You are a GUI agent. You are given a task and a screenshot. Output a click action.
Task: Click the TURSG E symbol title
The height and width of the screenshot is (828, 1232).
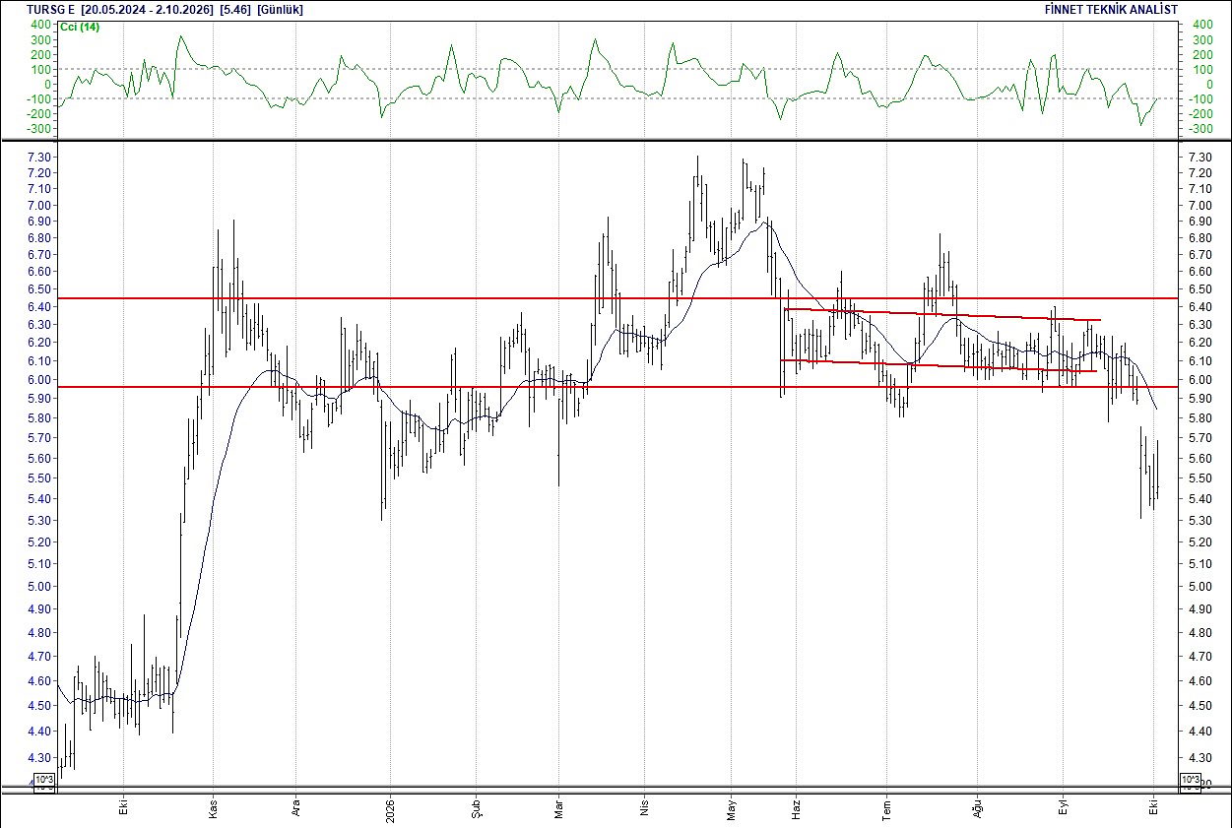[52, 9]
